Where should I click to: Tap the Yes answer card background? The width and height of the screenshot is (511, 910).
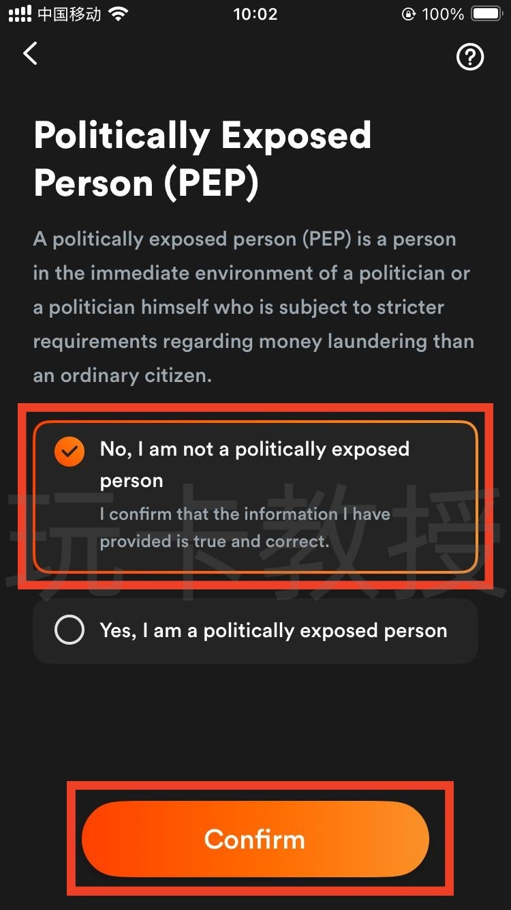tap(255, 630)
